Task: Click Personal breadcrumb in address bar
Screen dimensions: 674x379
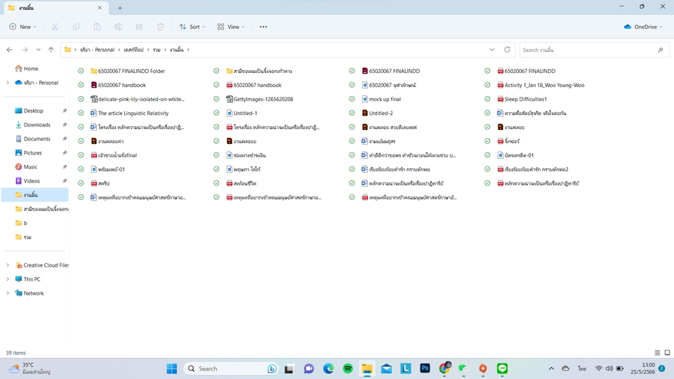Action: (x=98, y=50)
